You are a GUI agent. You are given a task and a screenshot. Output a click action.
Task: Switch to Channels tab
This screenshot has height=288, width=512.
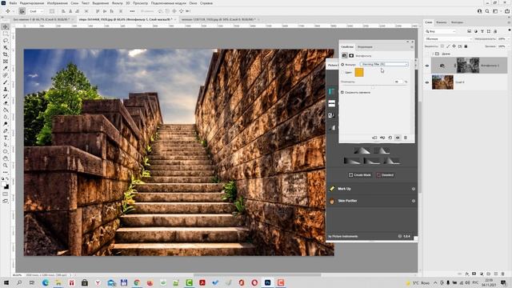[442, 22]
